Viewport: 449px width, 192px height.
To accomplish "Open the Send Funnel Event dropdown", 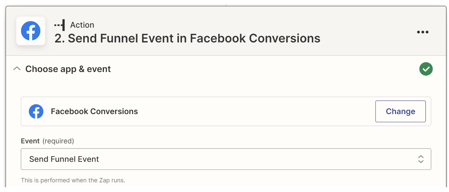I will tap(226, 159).
